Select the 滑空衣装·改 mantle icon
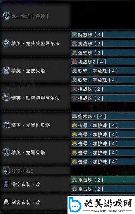 pos(6,184)
